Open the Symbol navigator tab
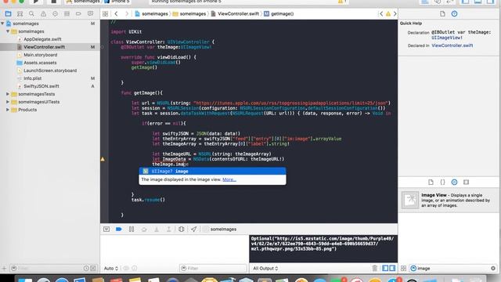 point(20,14)
